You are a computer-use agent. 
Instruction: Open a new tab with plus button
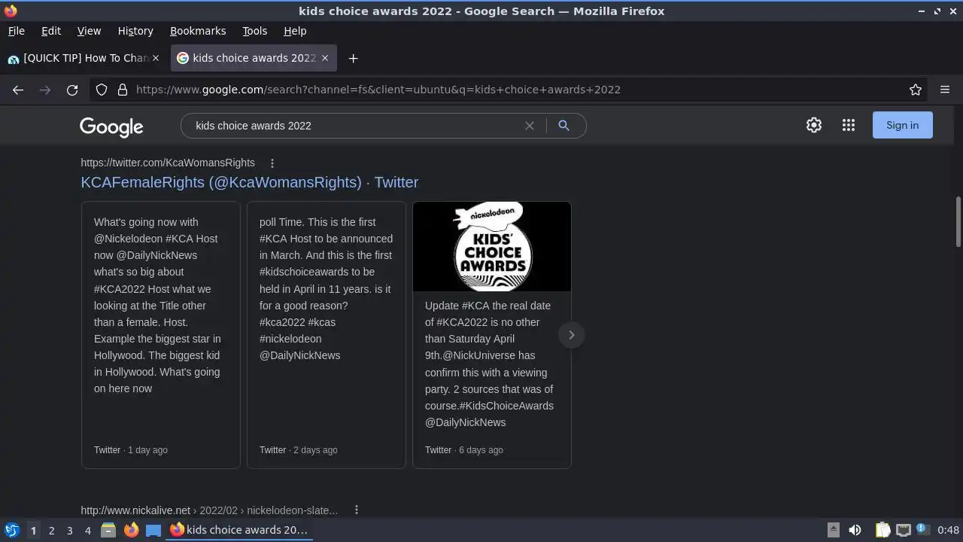point(353,58)
